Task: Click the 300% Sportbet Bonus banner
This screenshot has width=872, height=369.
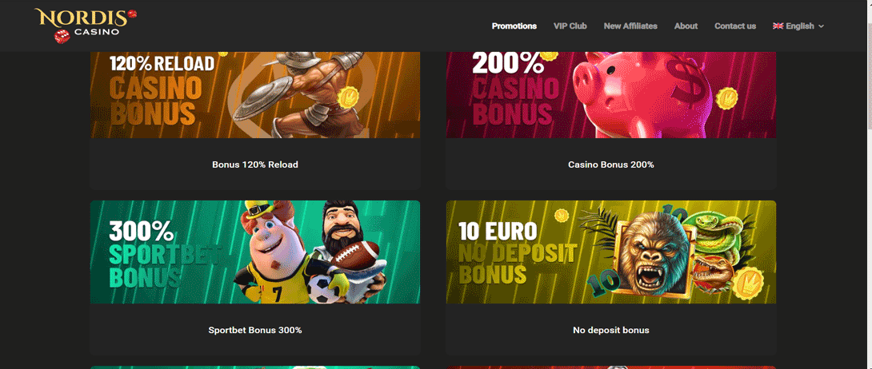Action: (255, 252)
